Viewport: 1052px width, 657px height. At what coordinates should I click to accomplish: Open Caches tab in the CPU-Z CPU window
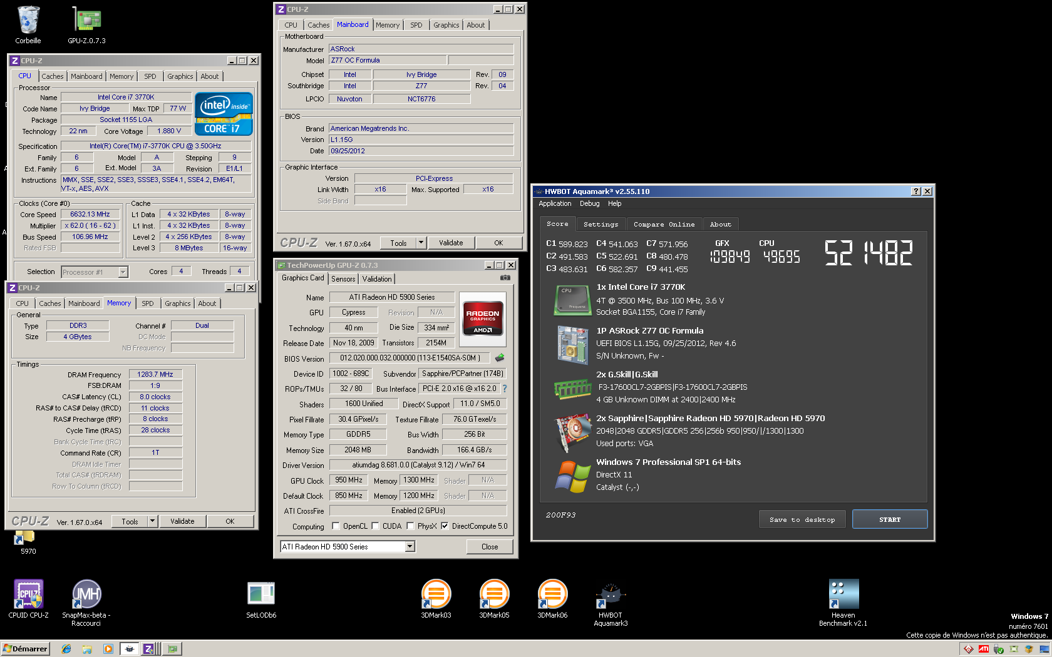click(53, 76)
